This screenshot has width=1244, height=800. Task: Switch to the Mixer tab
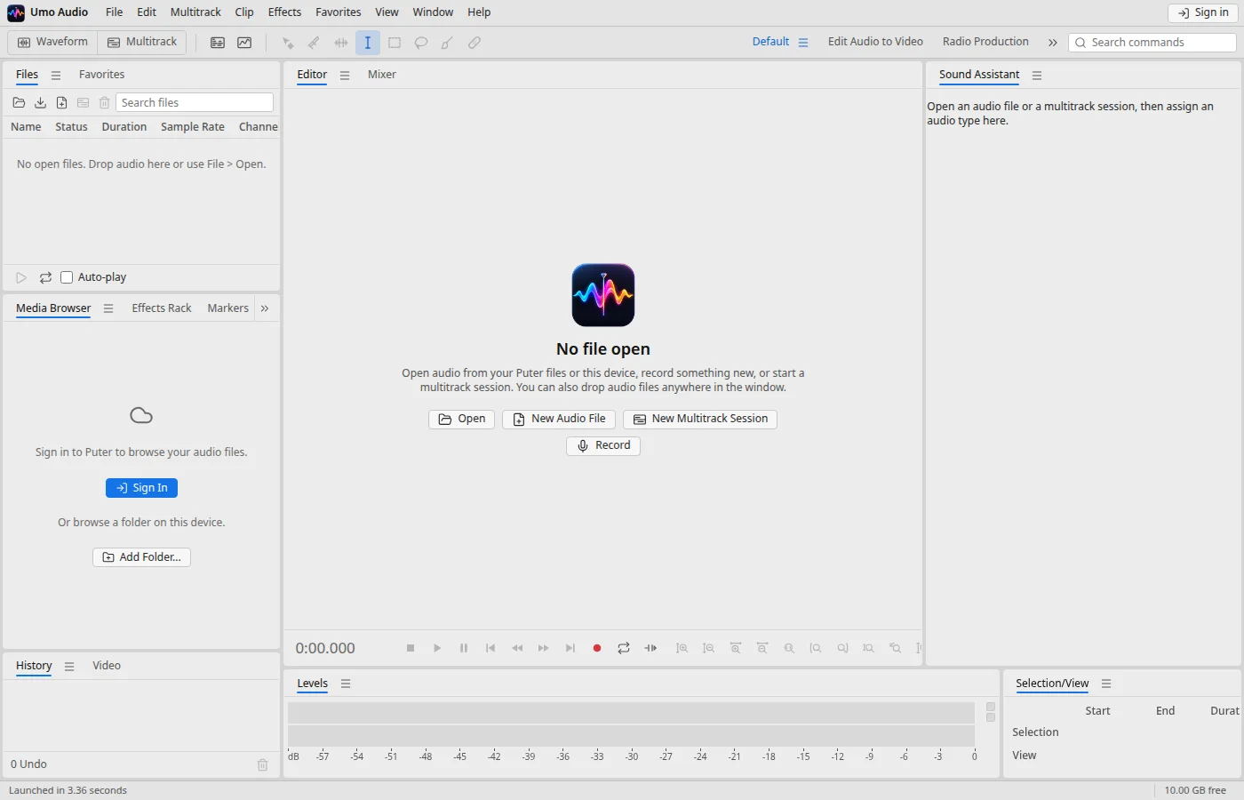pos(382,75)
